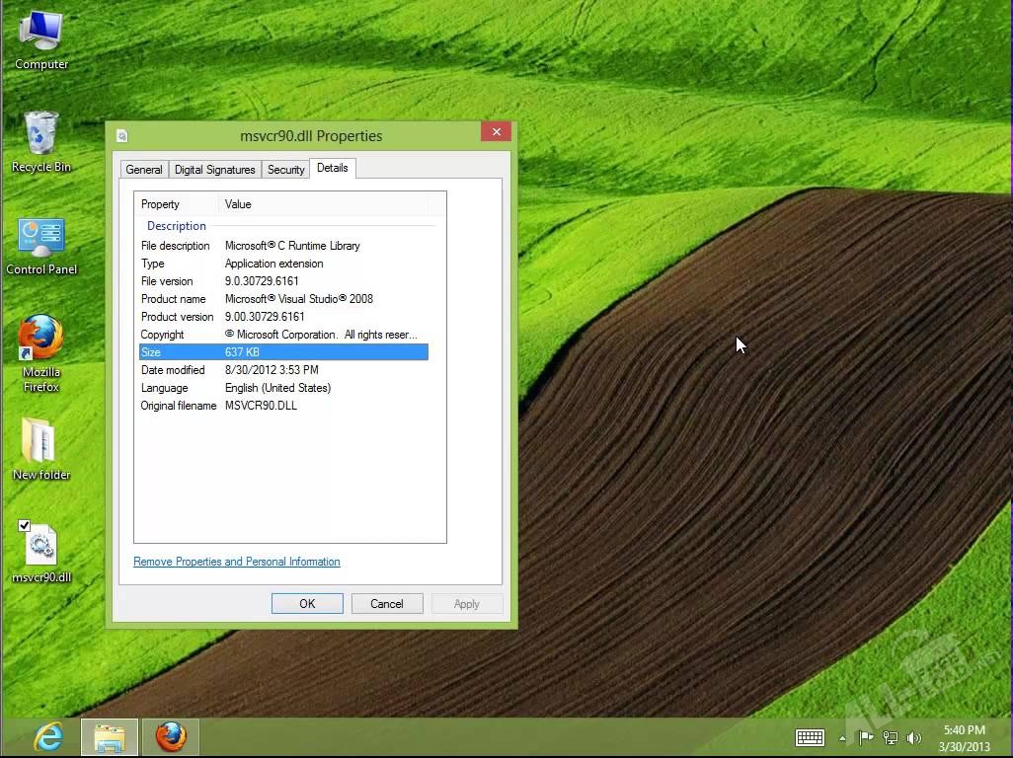
Task: Select the Product version row
Action: click(283, 317)
